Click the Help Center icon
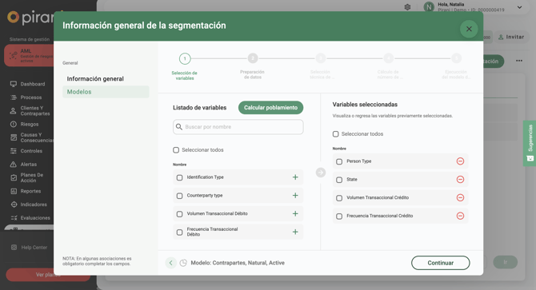The height and width of the screenshot is (290, 536). (14, 248)
